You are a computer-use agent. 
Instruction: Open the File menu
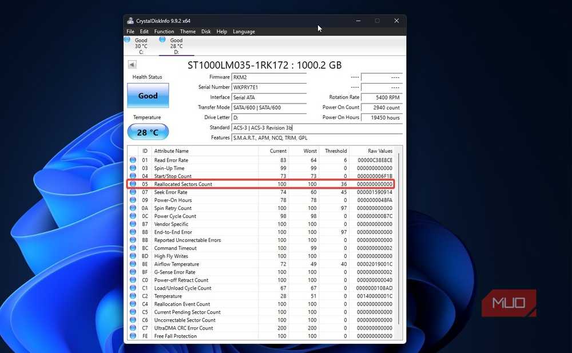(130, 31)
